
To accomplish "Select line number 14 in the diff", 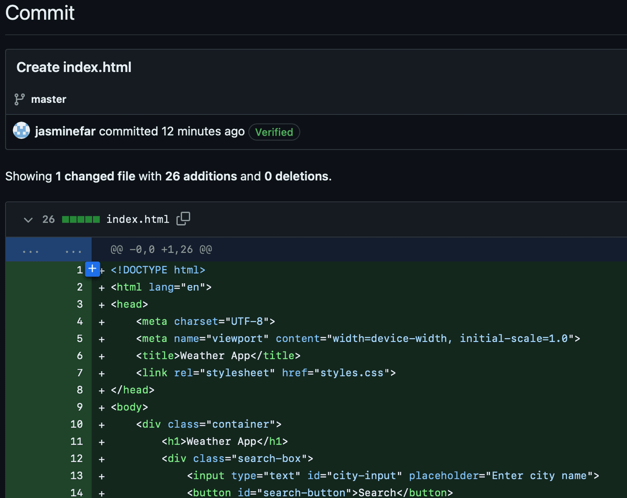I will 76,492.
